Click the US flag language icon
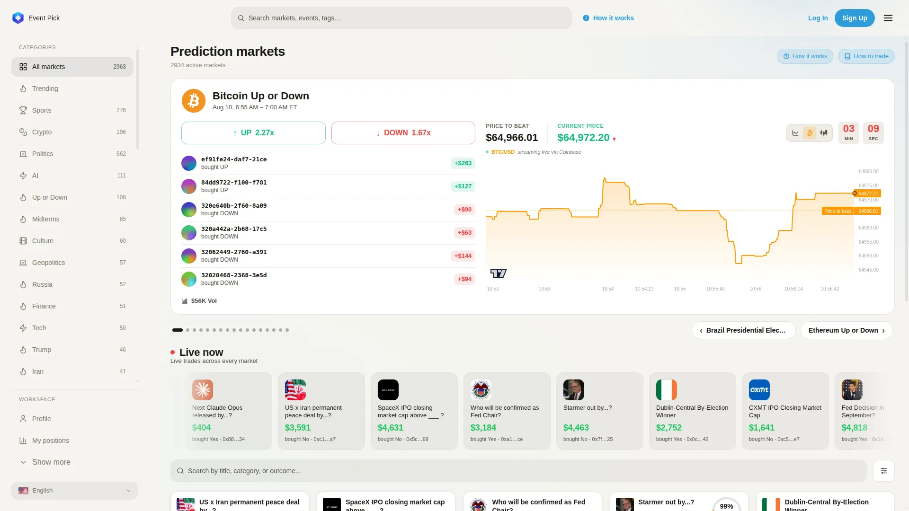Screen dimensions: 909x511 pos(23,491)
